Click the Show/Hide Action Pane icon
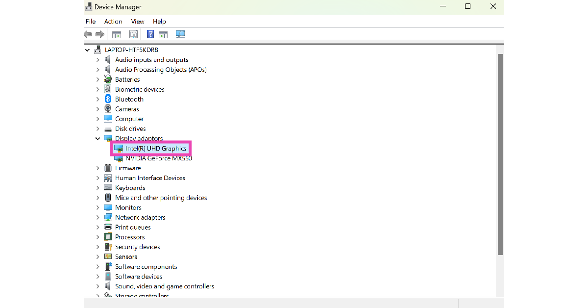The image size is (588, 308). point(163,34)
